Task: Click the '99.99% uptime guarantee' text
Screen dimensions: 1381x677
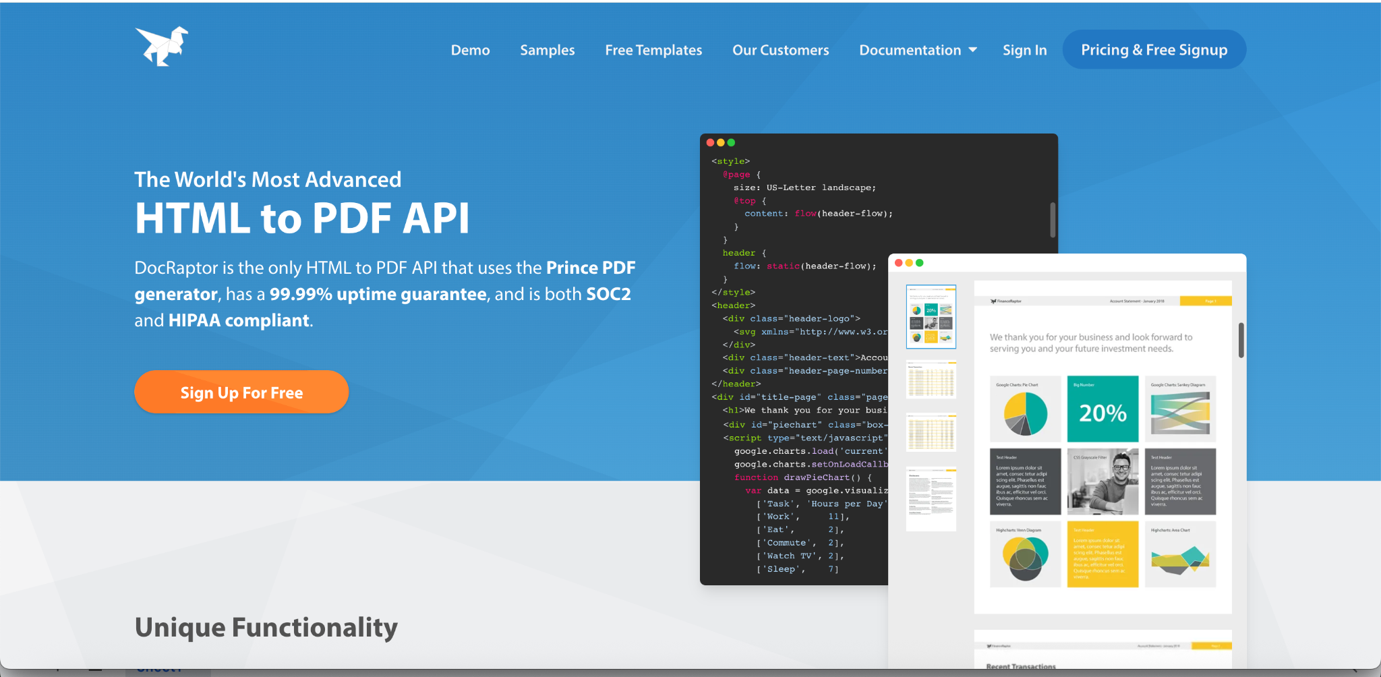Action: [x=378, y=294]
